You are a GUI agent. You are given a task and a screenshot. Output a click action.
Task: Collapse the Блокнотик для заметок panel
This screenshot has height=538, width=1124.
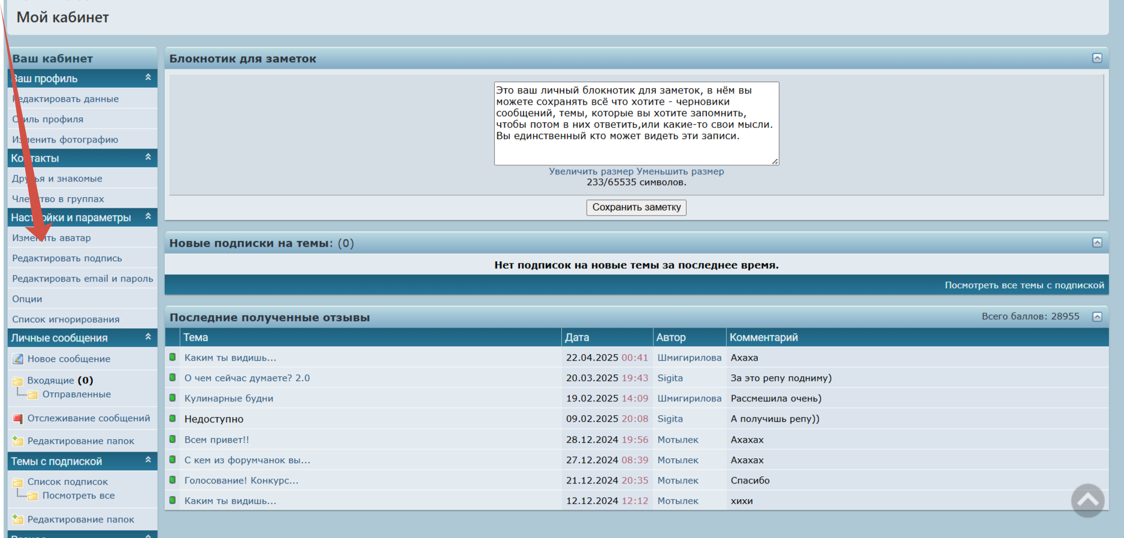pyautogui.click(x=1097, y=58)
